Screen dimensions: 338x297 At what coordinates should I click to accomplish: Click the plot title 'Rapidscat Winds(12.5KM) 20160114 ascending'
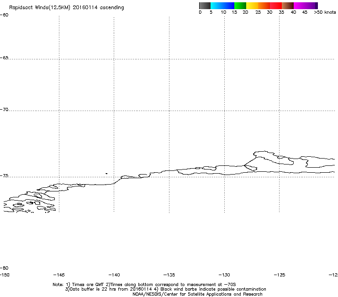point(67,8)
